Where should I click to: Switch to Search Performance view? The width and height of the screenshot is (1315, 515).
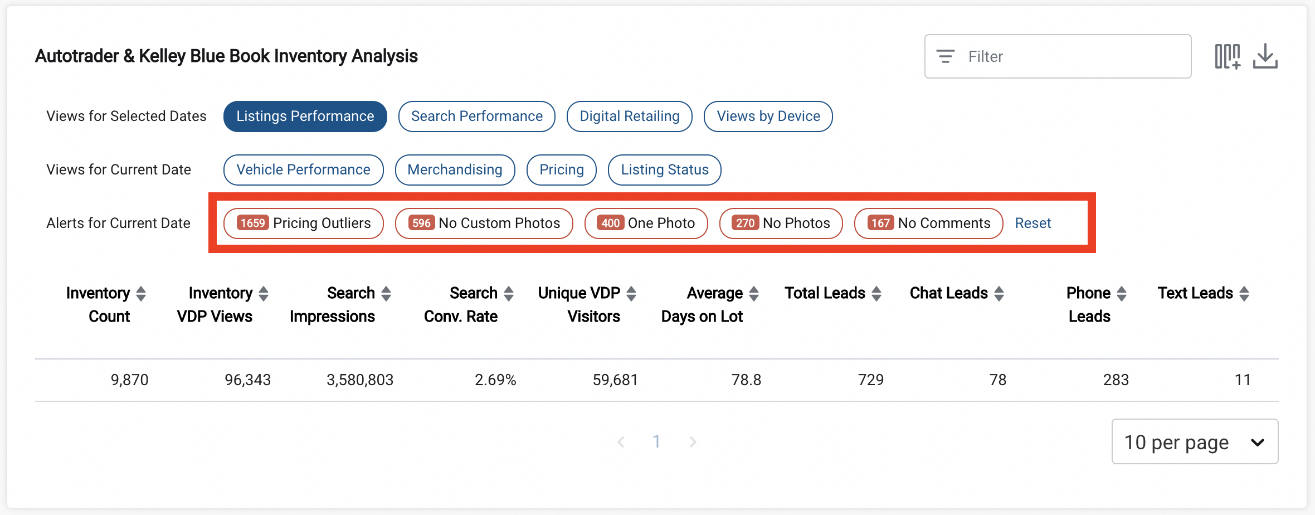(x=477, y=116)
